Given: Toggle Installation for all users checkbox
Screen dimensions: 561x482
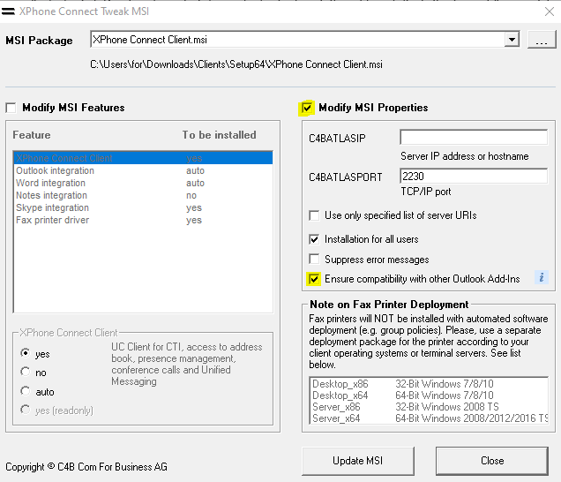Looking at the screenshot, I should (314, 239).
